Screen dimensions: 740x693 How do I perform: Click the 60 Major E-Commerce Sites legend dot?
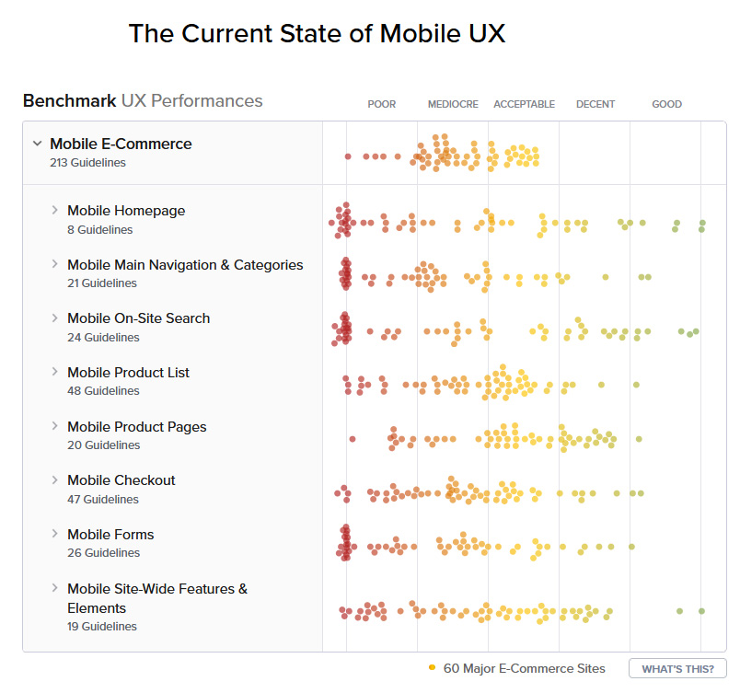(432, 667)
